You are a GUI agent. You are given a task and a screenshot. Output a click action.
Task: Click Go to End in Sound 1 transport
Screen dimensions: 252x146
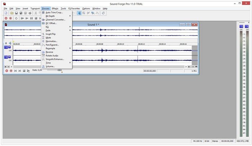point(19,71)
